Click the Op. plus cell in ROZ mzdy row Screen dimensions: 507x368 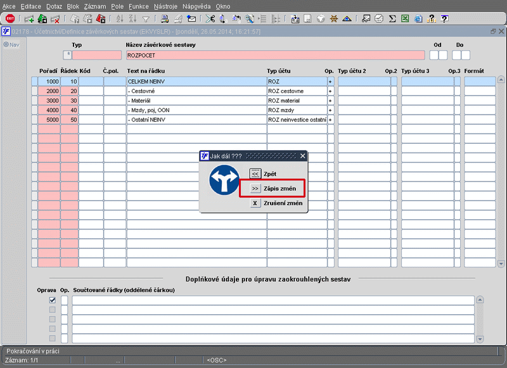pyautogui.click(x=330, y=110)
